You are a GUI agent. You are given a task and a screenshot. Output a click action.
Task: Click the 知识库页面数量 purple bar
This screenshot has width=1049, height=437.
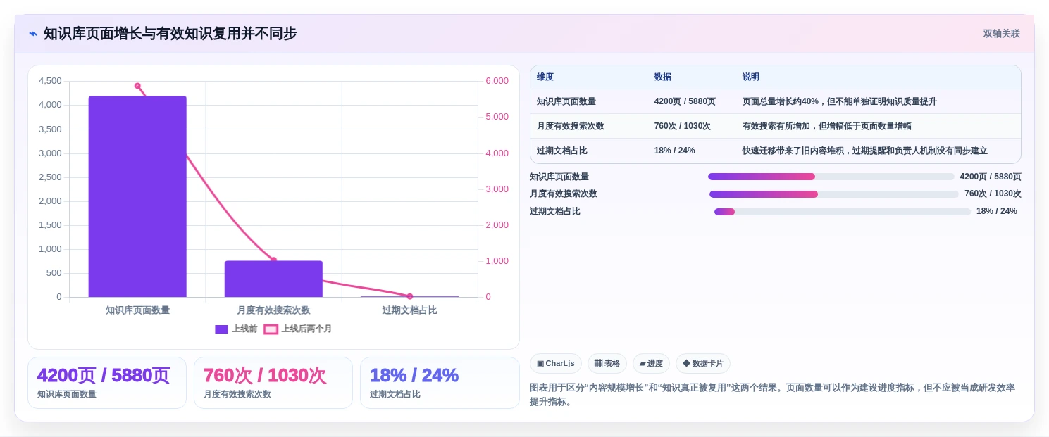137,196
